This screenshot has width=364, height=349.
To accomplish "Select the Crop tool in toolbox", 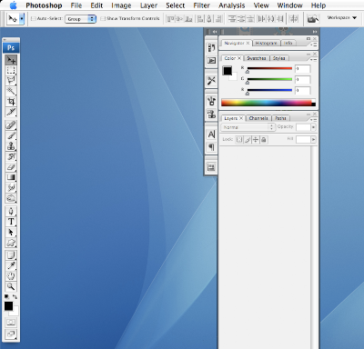I will tap(11, 102).
